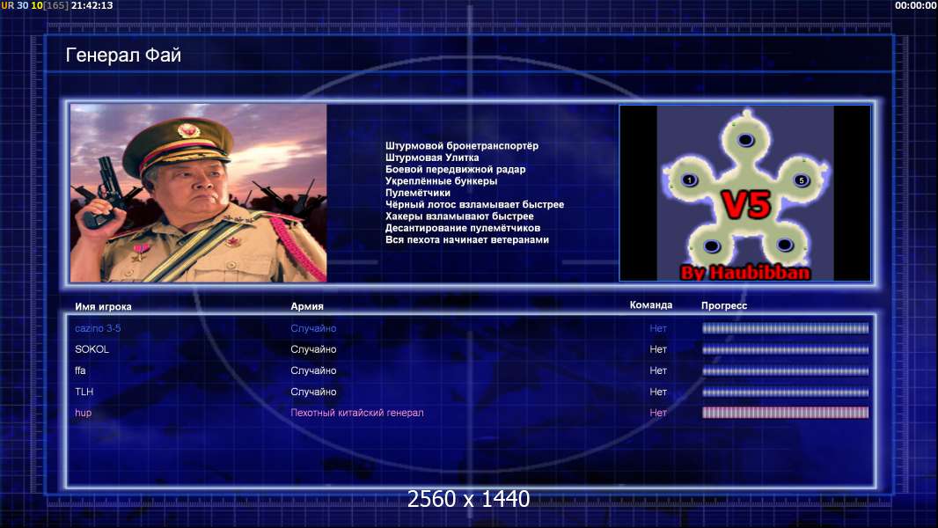Select player name 'TLH'
This screenshot has width=938, height=528.
coord(84,392)
